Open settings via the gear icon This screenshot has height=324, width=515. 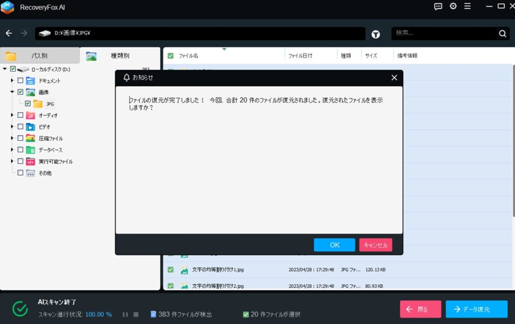click(453, 7)
